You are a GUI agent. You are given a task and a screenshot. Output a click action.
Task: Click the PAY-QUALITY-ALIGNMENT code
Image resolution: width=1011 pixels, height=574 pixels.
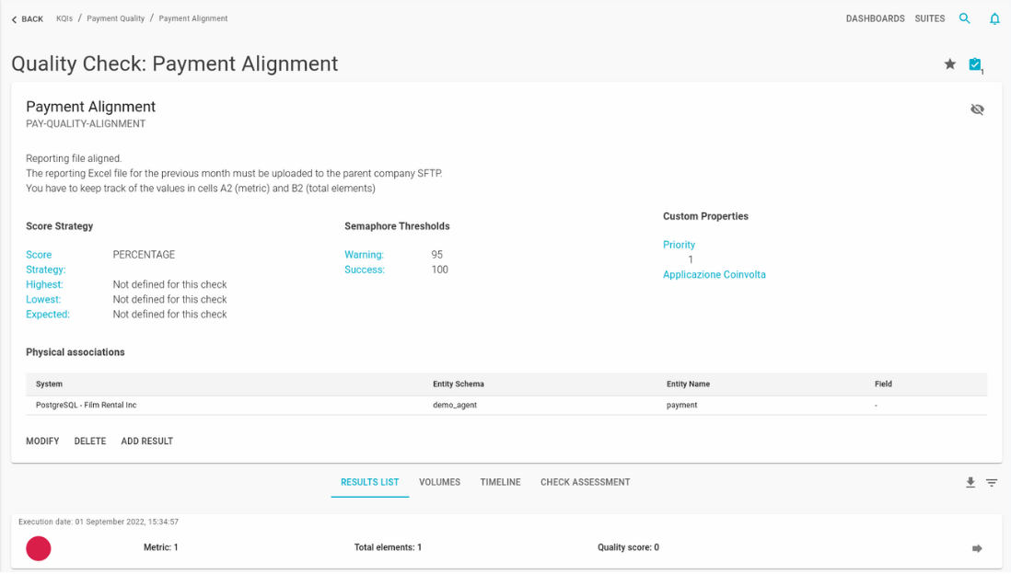tap(86, 123)
